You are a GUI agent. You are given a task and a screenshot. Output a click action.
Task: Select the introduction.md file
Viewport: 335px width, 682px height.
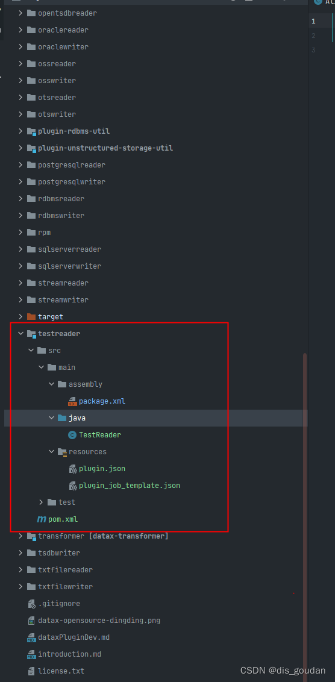(x=70, y=654)
